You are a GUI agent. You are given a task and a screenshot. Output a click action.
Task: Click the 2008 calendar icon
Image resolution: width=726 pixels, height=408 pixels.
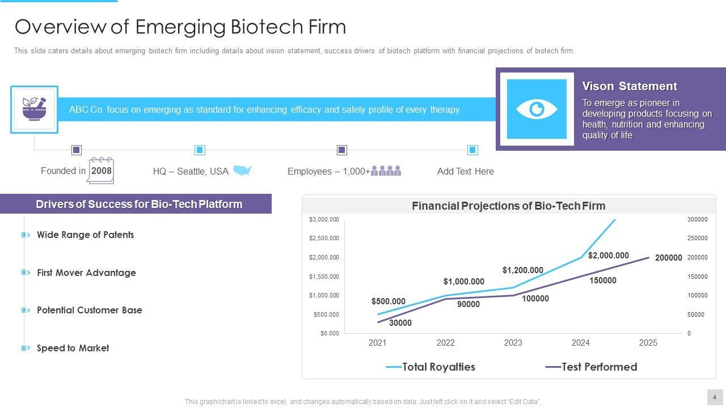tap(101, 171)
